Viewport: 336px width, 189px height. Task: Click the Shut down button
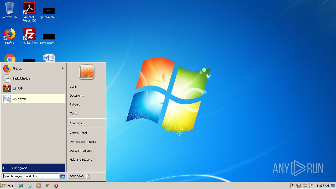click(77, 176)
